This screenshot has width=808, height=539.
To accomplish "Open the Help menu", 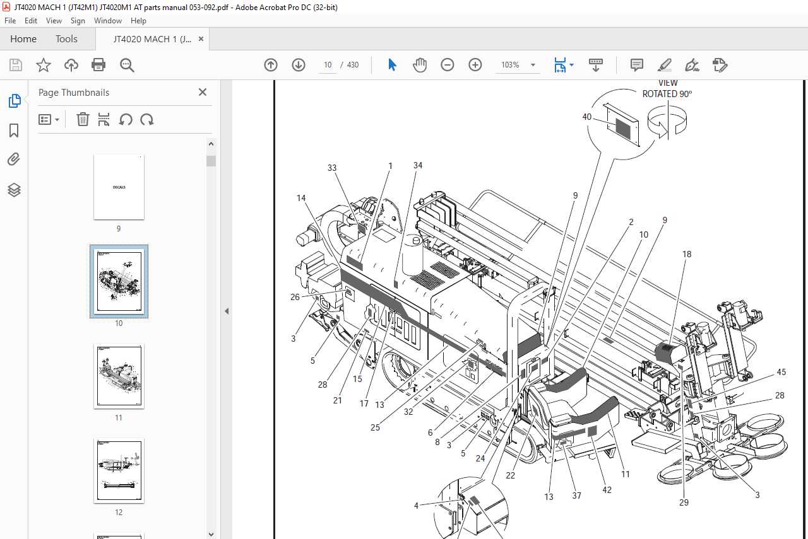I will pyautogui.click(x=138, y=21).
